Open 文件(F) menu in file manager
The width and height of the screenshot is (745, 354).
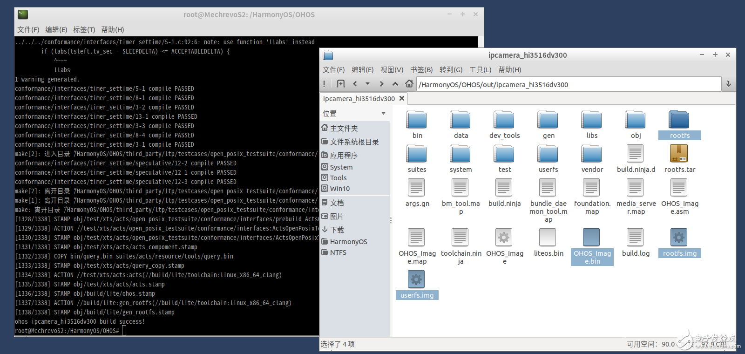pos(334,70)
